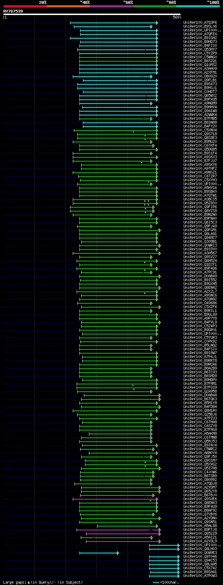Select hit label UniRef100_Q9T046
The image size is (223, 585).
(200, 557)
